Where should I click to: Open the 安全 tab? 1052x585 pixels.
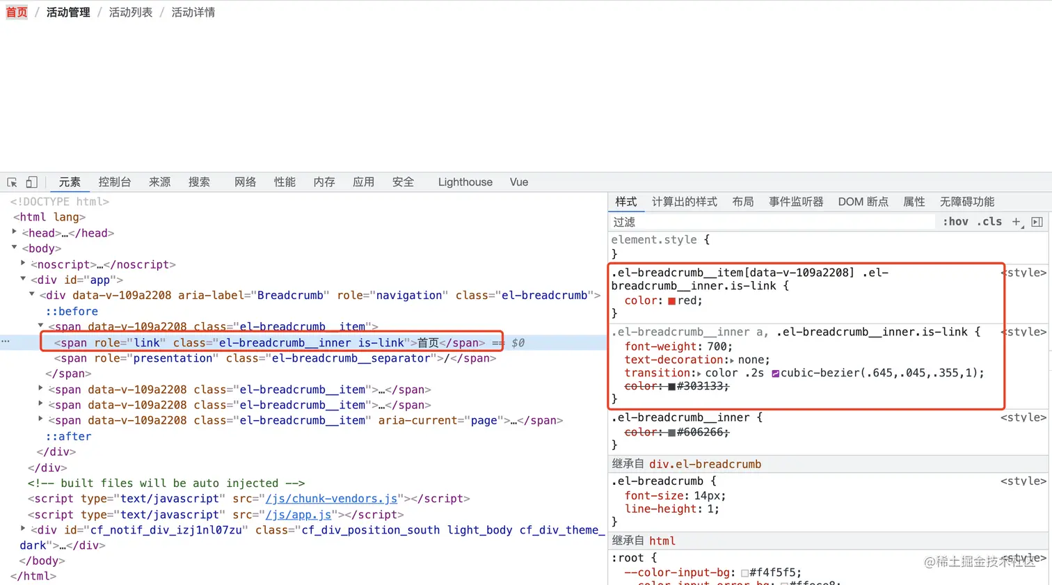(x=403, y=182)
